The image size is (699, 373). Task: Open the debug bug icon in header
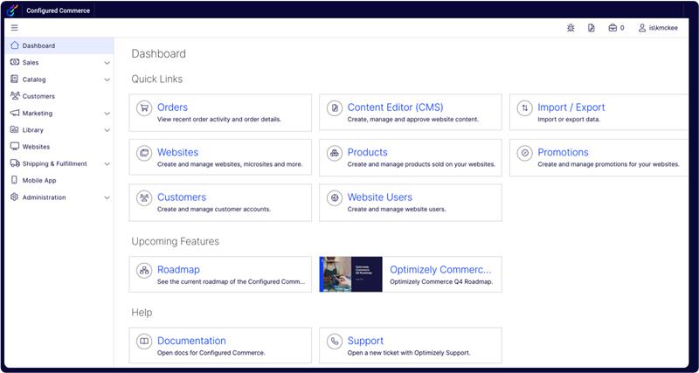571,28
